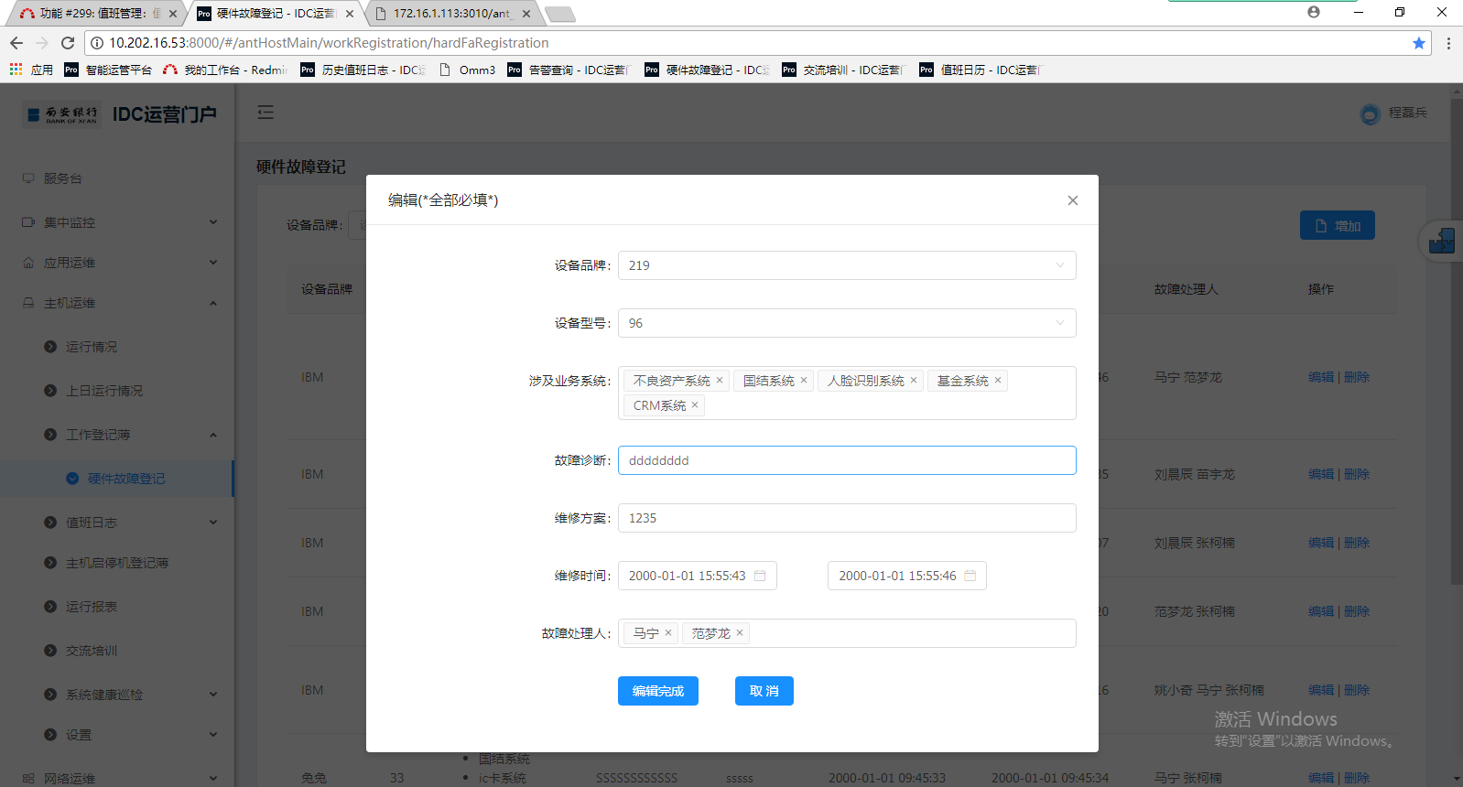
Task: Expand 网络运维 sidebar menu
Action: point(117,779)
